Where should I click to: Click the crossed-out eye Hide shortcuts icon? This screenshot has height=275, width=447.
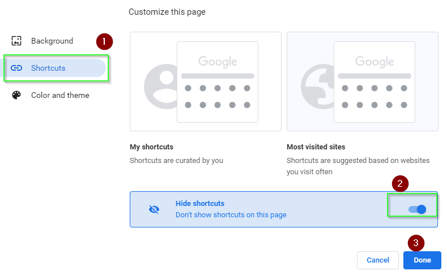(x=154, y=209)
